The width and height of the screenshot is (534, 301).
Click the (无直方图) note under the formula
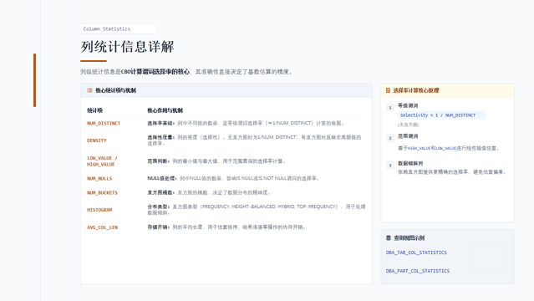tap(408, 125)
